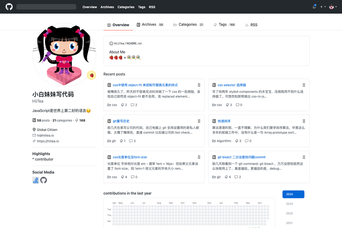Switch to the Archives 58 tab

coord(150,25)
